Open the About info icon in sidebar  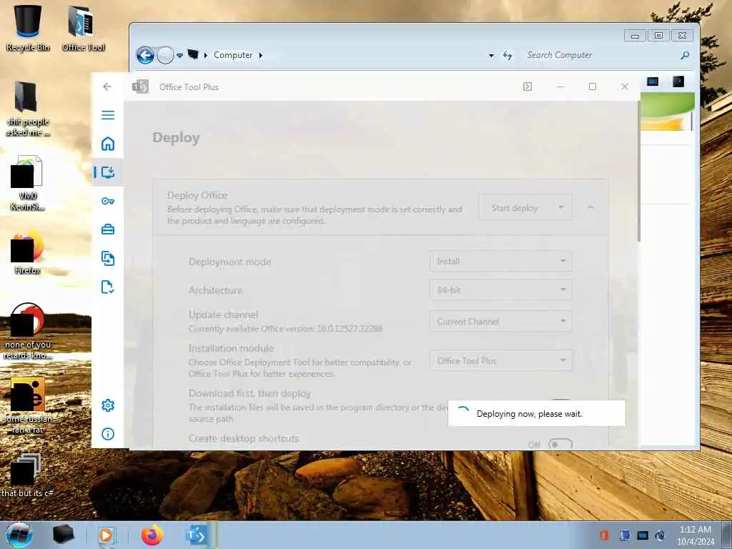tap(108, 434)
